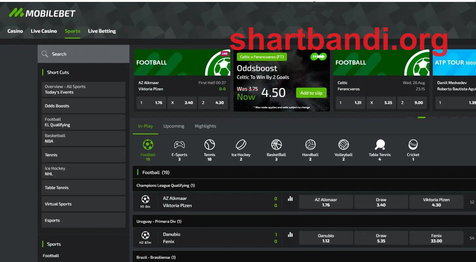Pick 1 at 1.31 on Celtic card

351,103
